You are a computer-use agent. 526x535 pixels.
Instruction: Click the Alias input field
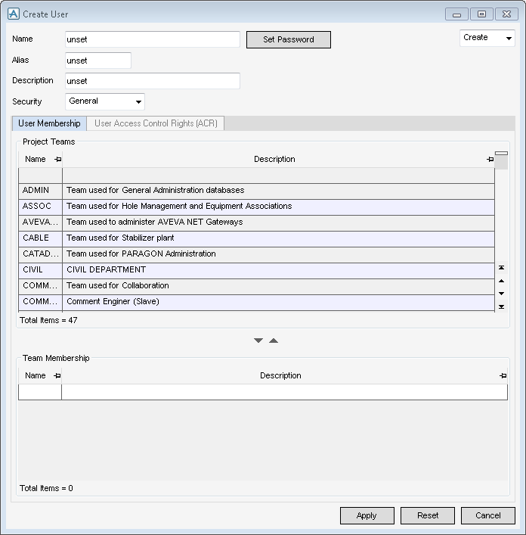point(97,61)
